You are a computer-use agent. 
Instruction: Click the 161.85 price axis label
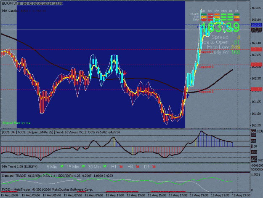click(x=256, y=102)
